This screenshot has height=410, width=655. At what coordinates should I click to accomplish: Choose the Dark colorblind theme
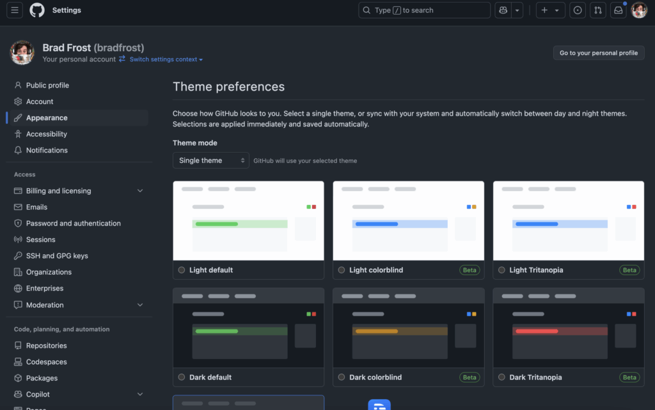pyautogui.click(x=341, y=377)
